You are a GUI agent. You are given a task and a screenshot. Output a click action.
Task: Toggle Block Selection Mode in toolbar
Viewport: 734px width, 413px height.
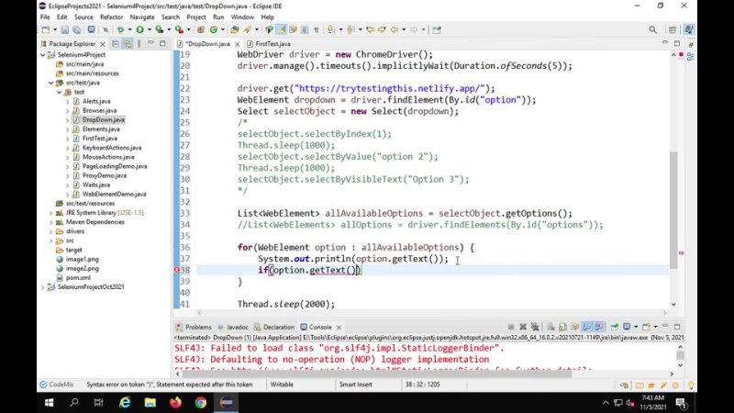tap(305, 29)
